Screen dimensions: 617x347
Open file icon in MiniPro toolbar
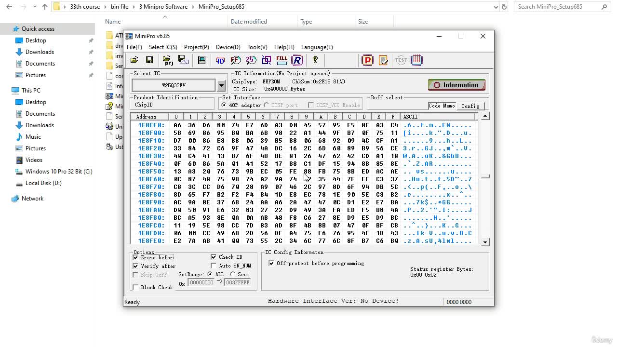[134, 60]
